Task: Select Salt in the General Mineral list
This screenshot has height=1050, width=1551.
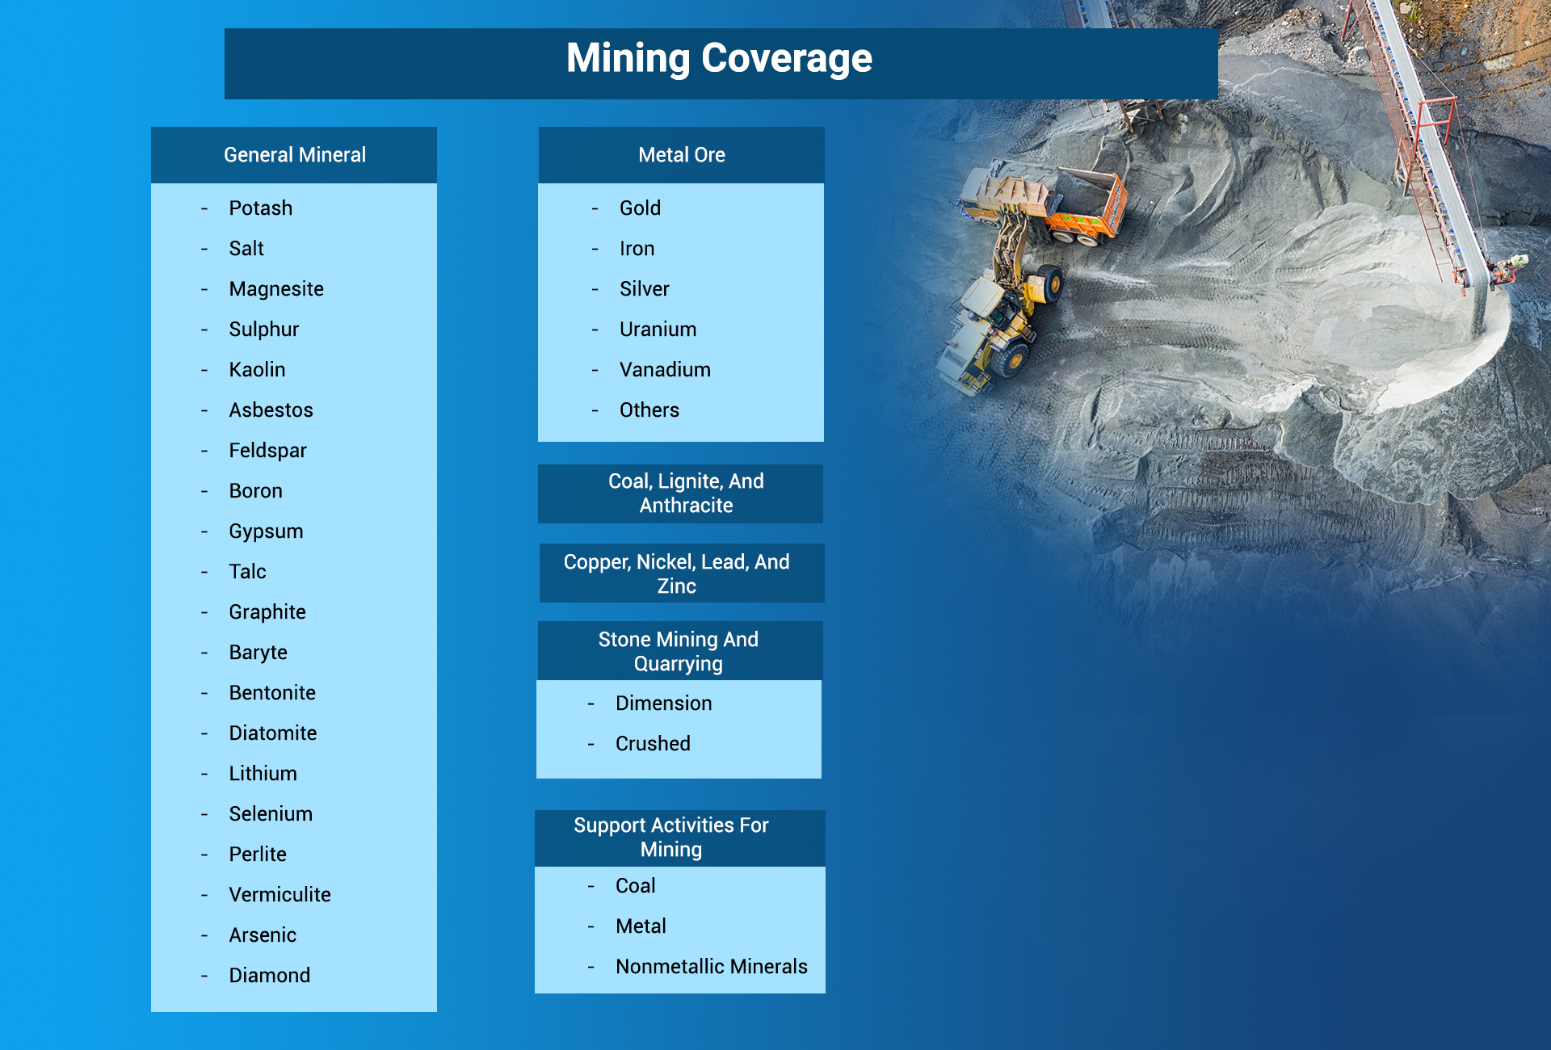Action: pyautogui.click(x=246, y=248)
